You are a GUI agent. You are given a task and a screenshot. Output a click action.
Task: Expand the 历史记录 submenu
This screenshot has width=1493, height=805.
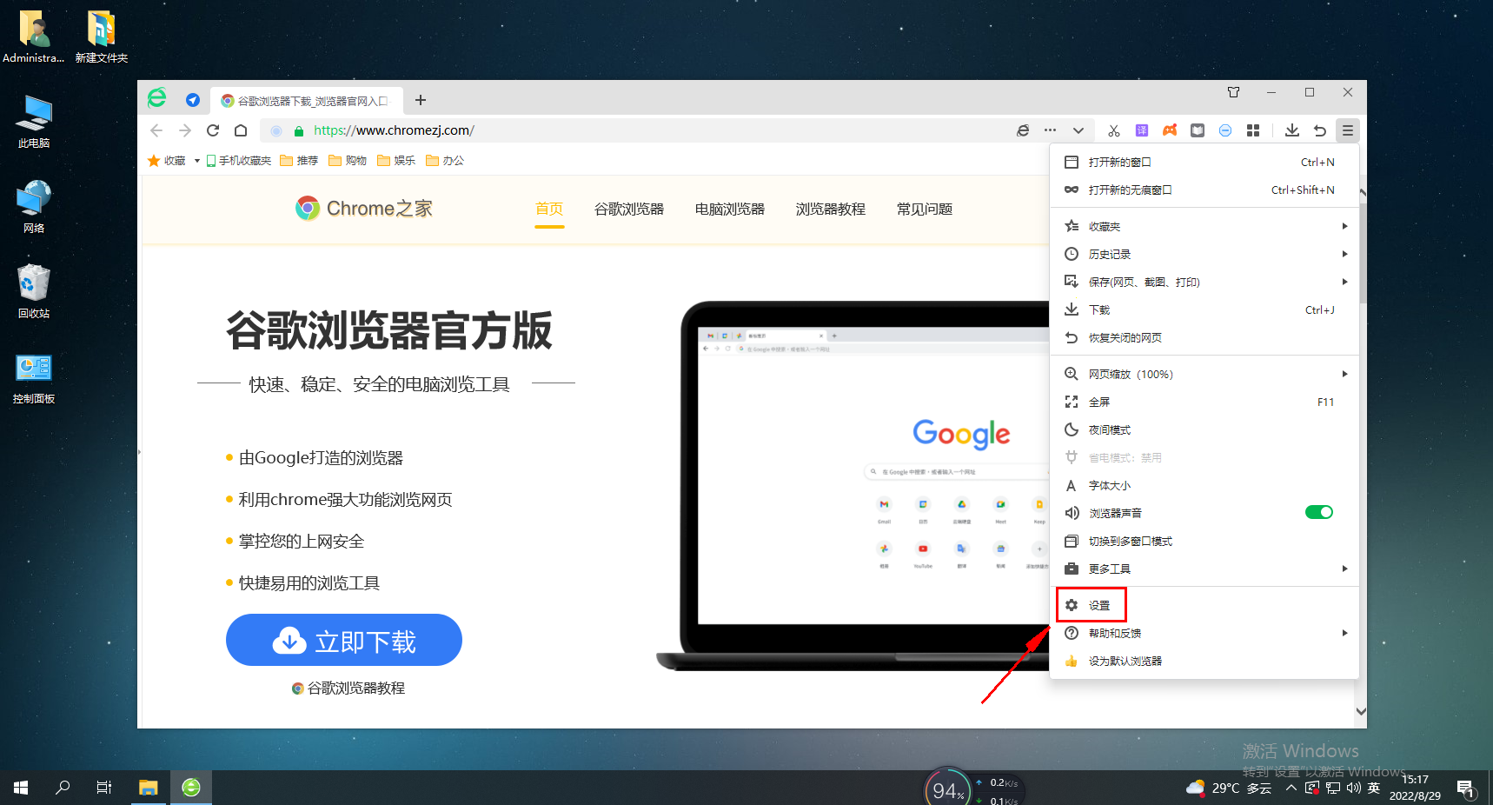point(1204,255)
